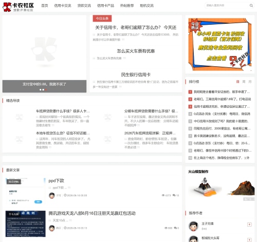This screenshot has width=257, height=242.
Task: Open the ppd下款 post title
Action: pos(57,181)
